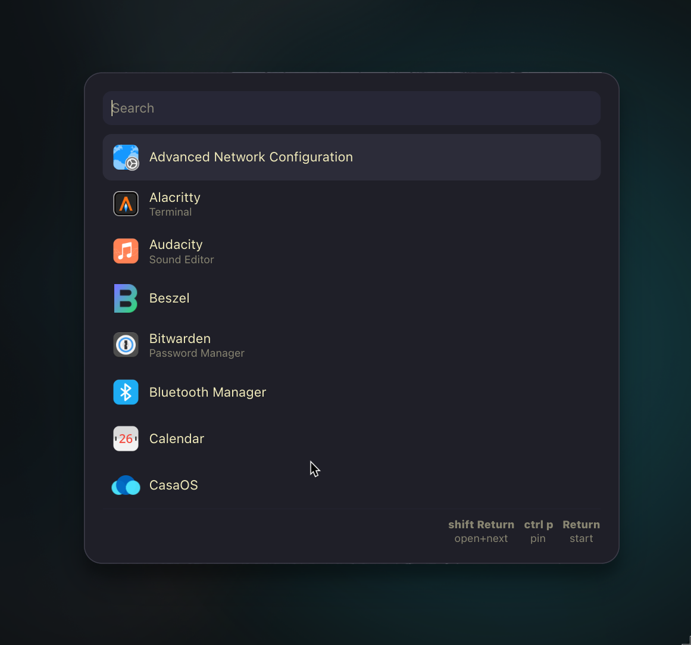Open the Beszel entry label
691x645 pixels.
(x=169, y=298)
